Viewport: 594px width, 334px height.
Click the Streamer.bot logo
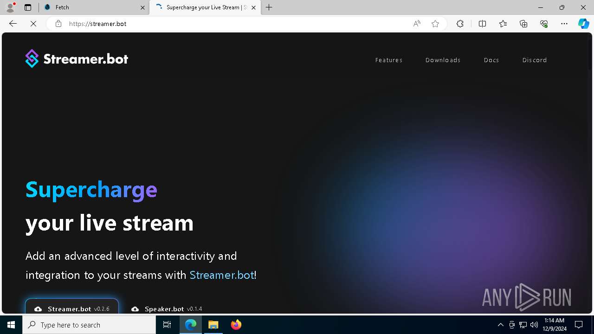pyautogui.click(x=77, y=59)
